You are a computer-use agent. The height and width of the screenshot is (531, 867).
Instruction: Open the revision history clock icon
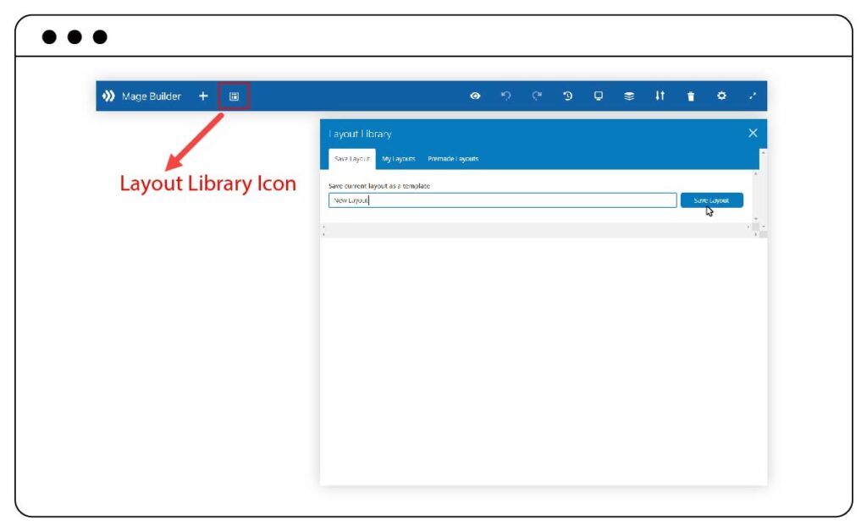click(x=568, y=96)
